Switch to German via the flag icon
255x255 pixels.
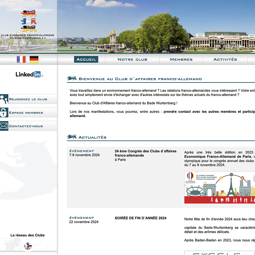[x=34, y=59]
